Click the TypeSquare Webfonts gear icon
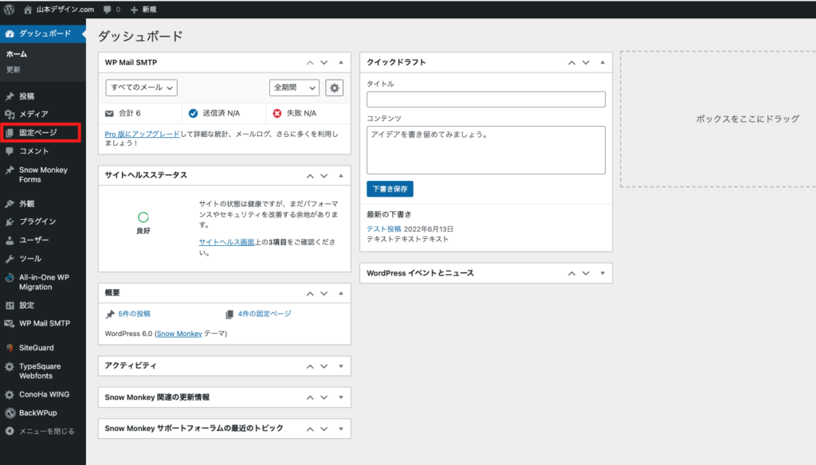The height and width of the screenshot is (465, 816). (x=10, y=367)
